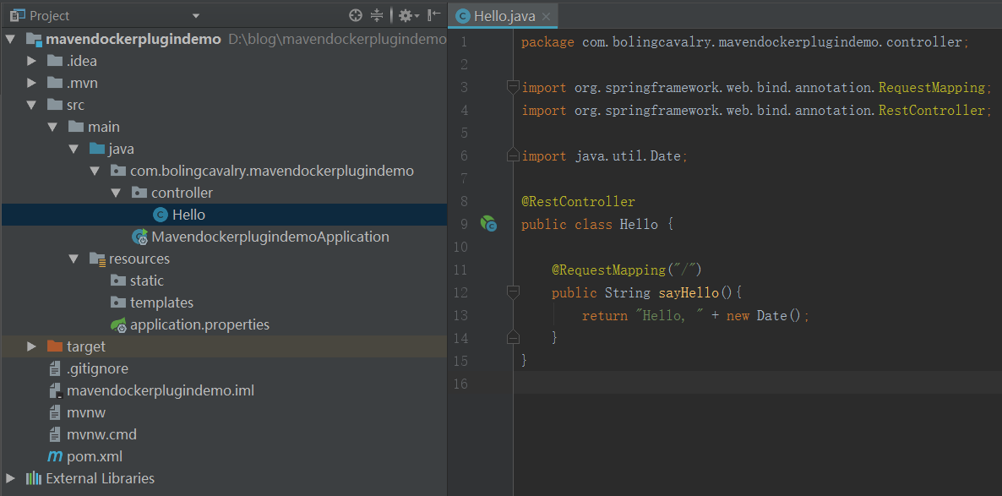The width and height of the screenshot is (1002, 496).
Task: Collapse the com.bolingcavalry.mavendockerplugindemo package
Action: (94, 172)
